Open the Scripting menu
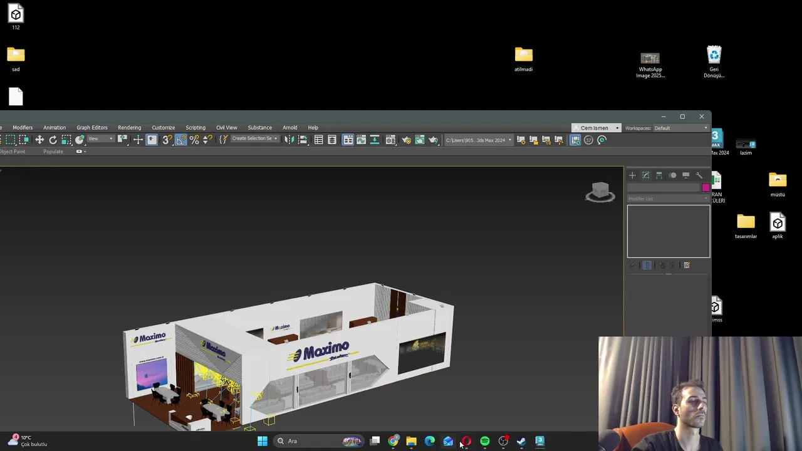The width and height of the screenshot is (802, 451). pyautogui.click(x=195, y=127)
